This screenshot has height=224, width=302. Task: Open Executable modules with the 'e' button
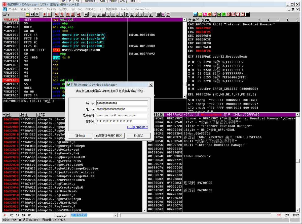[99, 14]
